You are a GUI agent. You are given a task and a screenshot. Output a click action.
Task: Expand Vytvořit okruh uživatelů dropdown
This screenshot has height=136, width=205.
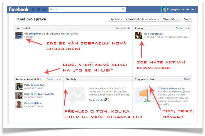pyautogui.click(x=143, y=19)
